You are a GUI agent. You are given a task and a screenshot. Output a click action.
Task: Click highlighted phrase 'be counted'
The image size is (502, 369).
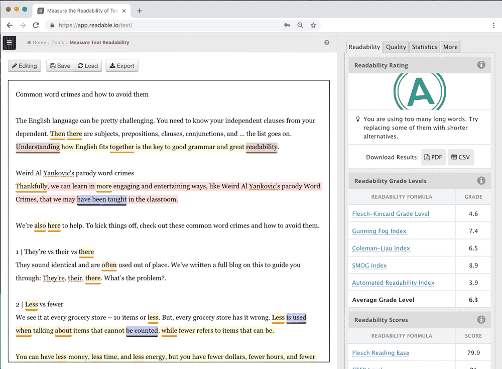[x=142, y=330]
